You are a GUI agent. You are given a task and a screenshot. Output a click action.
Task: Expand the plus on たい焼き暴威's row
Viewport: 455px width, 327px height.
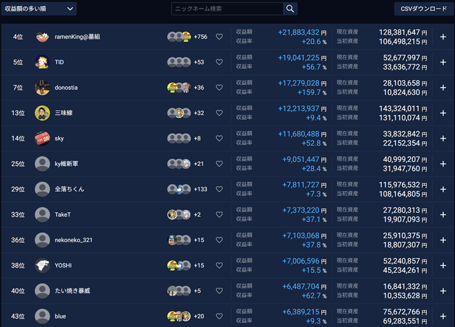pyautogui.click(x=443, y=291)
